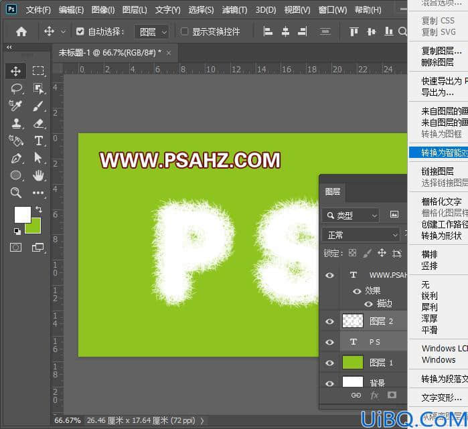468x429 pixels.
Task: Go to the Home screen
Action: coord(21,31)
